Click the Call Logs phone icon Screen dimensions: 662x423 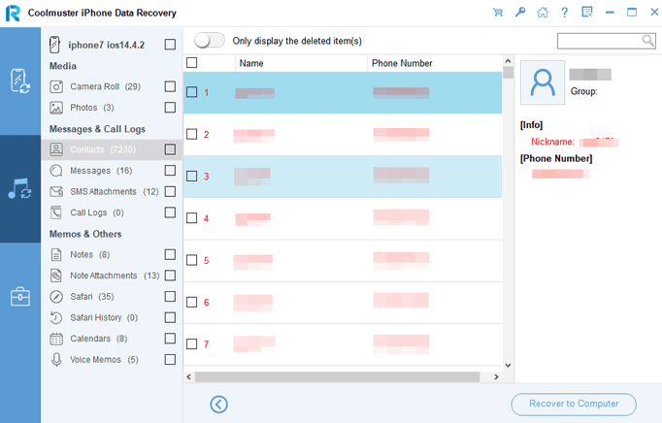point(56,212)
